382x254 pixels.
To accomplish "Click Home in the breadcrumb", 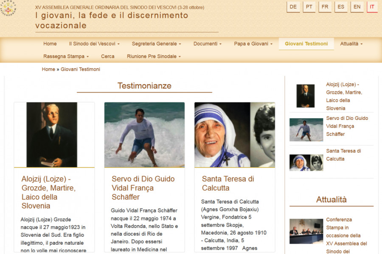I will coord(48,69).
